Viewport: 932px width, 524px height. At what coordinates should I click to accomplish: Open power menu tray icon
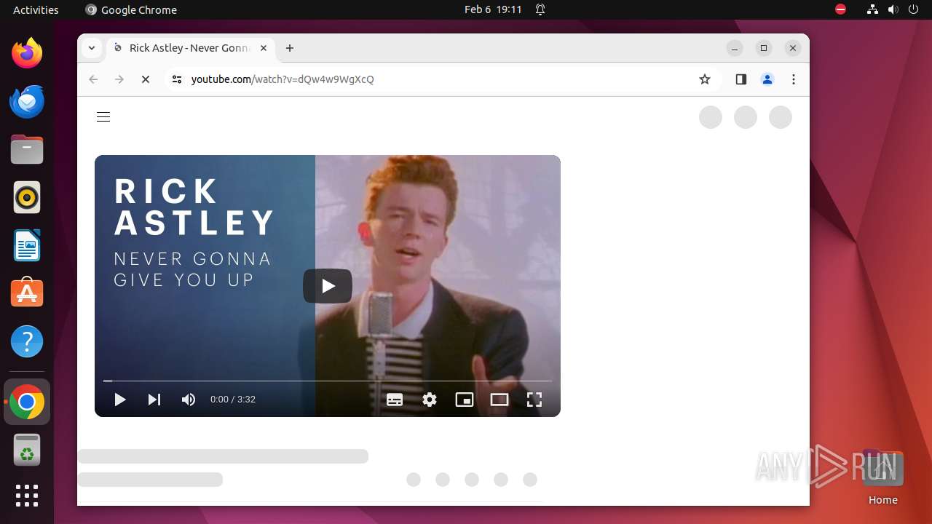914,9
